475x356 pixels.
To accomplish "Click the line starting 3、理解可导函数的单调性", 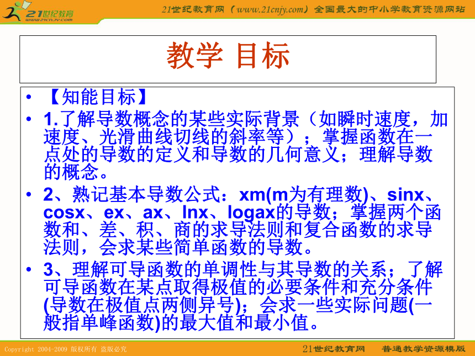I will (243, 269).
